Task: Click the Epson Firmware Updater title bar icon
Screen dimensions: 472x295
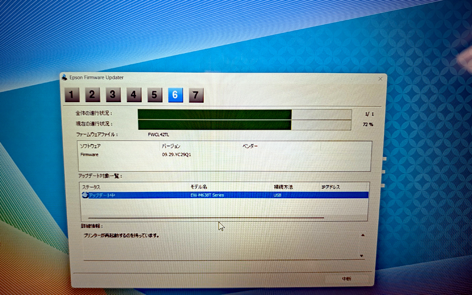Action: [64, 77]
